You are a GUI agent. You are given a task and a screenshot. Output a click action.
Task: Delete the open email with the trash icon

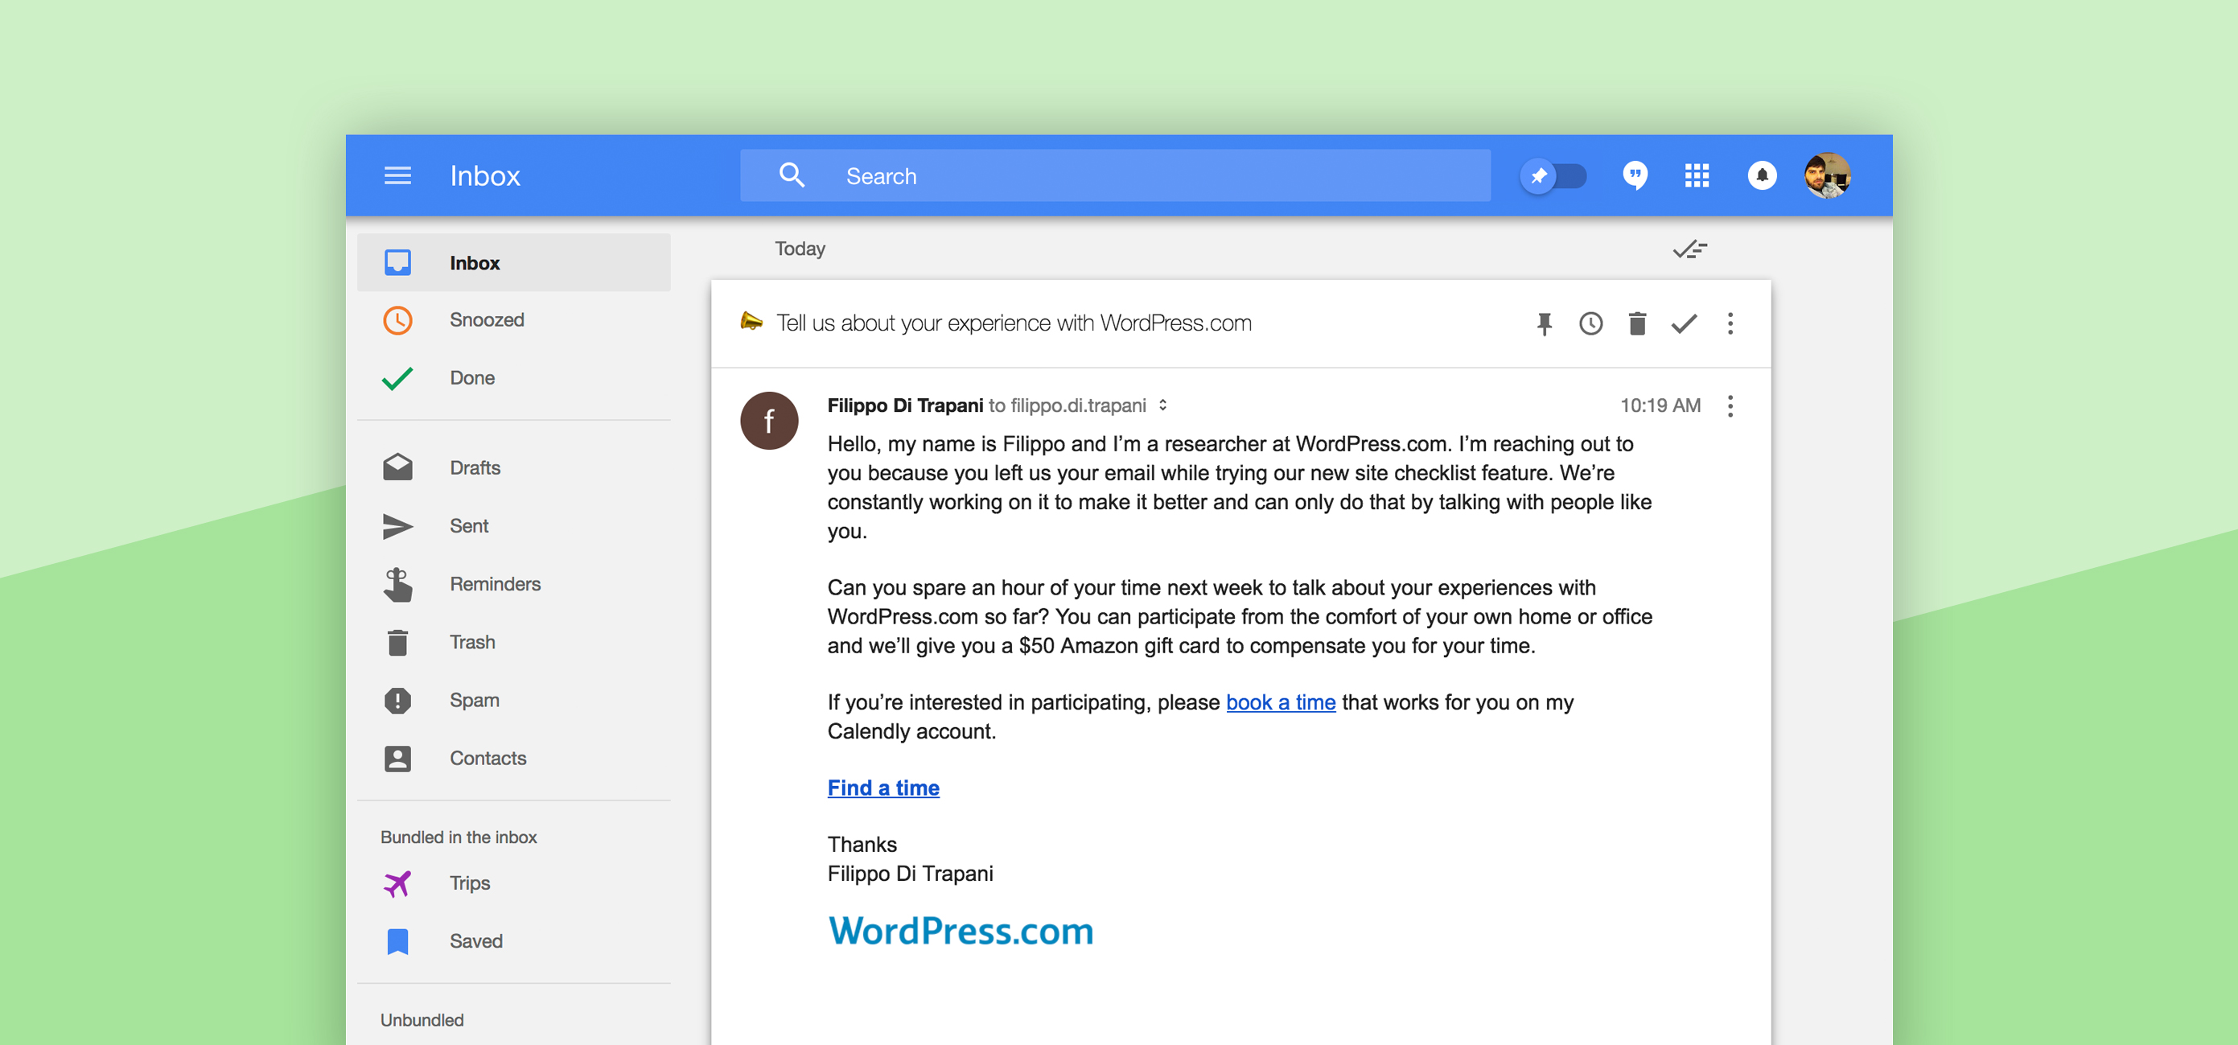(1637, 324)
